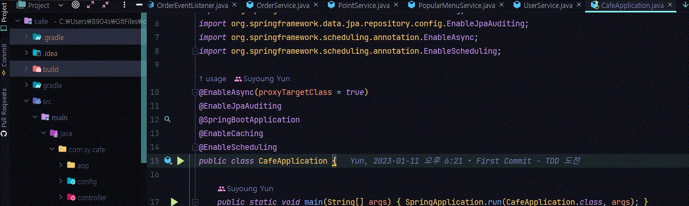The image size is (689, 206).
Task: Expand the folded main method at line 17
Action: pos(195,202)
